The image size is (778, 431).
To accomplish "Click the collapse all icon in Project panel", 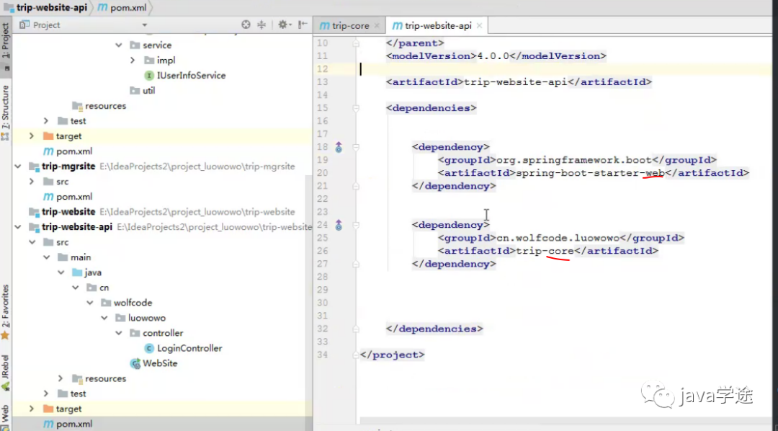I will click(x=262, y=25).
